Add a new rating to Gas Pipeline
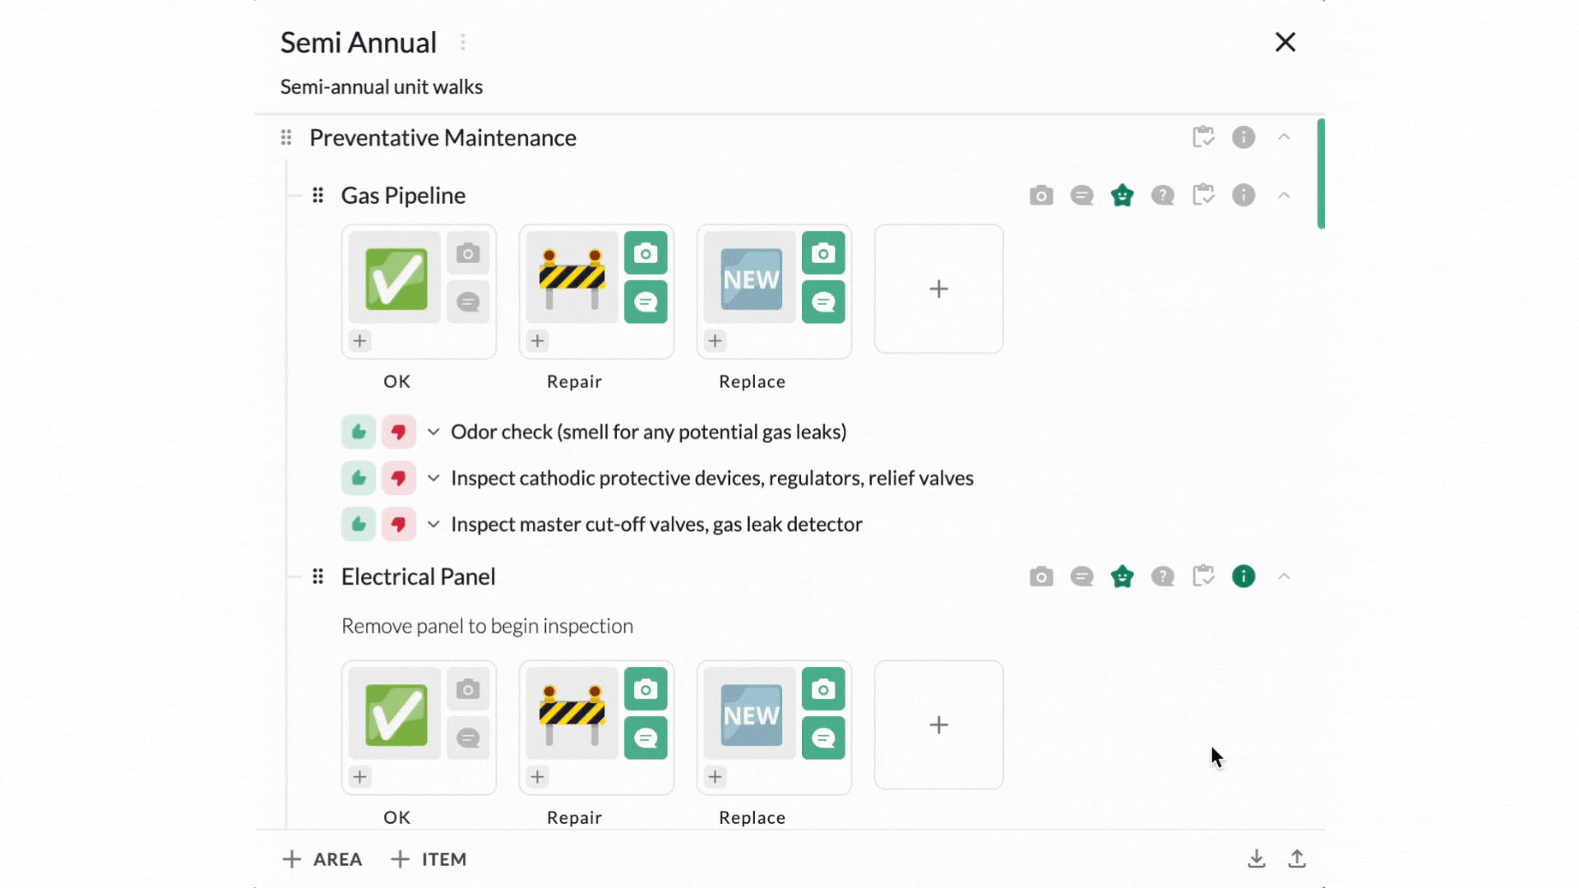1579x888 pixels. (938, 289)
